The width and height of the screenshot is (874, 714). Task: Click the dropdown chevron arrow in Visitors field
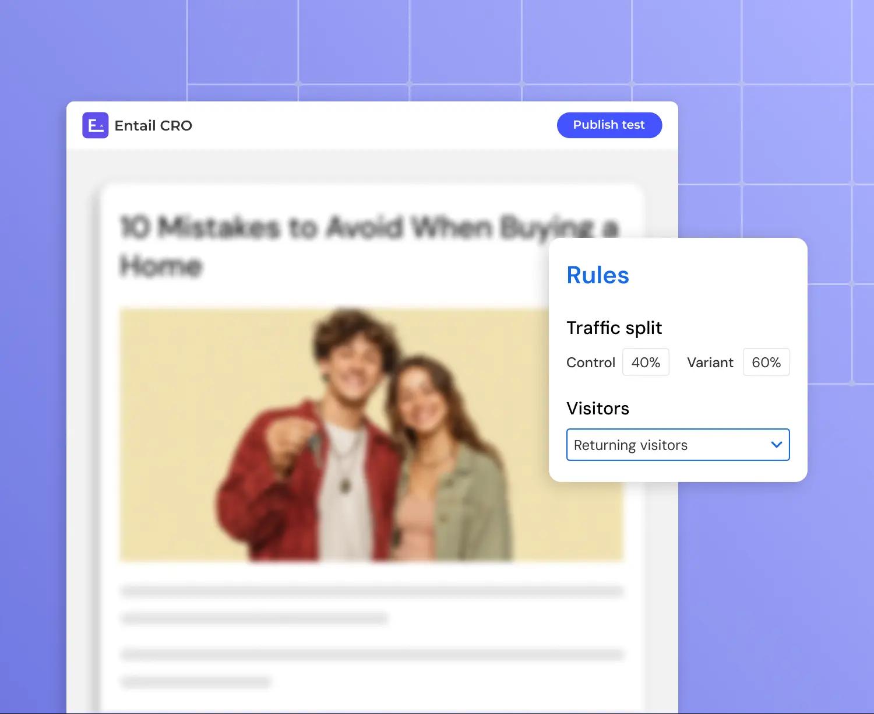click(x=776, y=445)
